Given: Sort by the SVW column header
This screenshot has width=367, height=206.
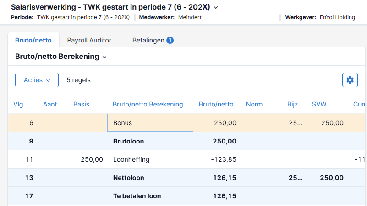Looking at the screenshot, I should [319, 104].
